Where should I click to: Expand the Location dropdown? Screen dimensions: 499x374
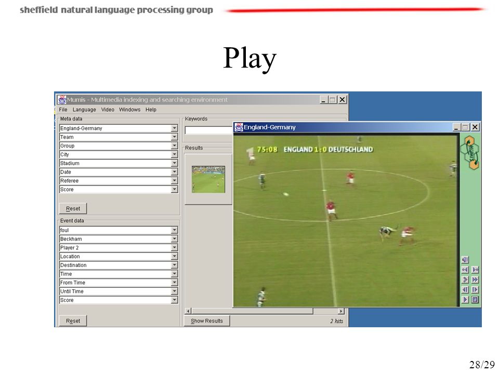tap(174, 256)
